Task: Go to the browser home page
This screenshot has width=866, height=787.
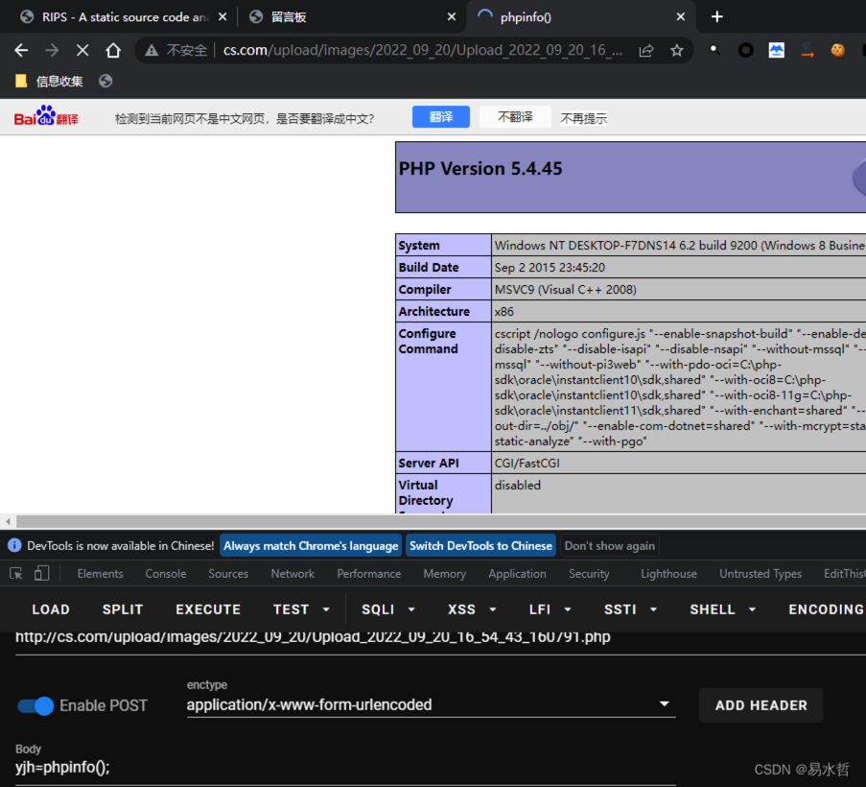Action: click(113, 50)
